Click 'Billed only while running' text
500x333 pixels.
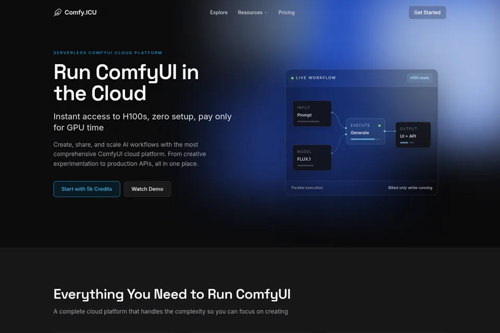pos(410,188)
